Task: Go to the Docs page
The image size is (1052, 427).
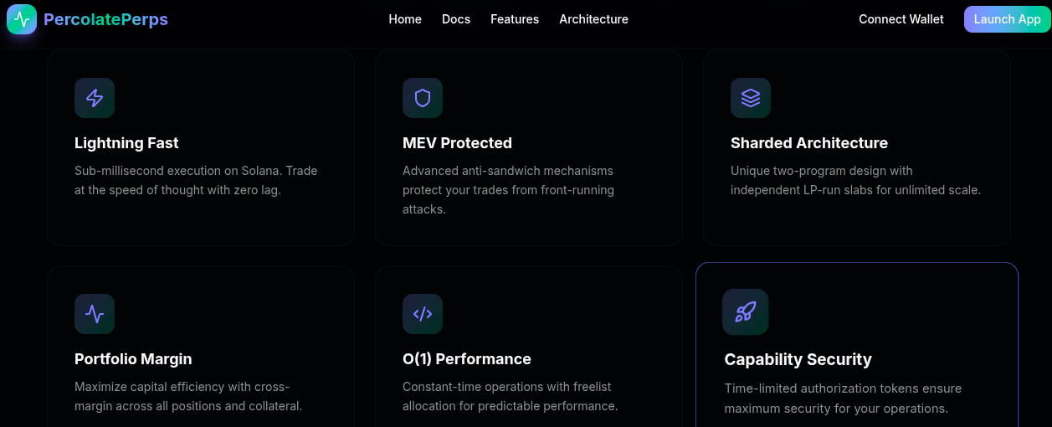Action: [x=456, y=19]
